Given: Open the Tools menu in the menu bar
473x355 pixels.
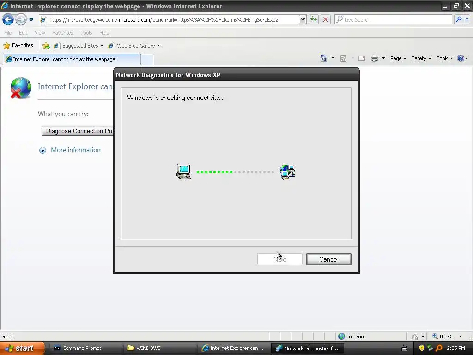Looking at the screenshot, I should 86,33.
